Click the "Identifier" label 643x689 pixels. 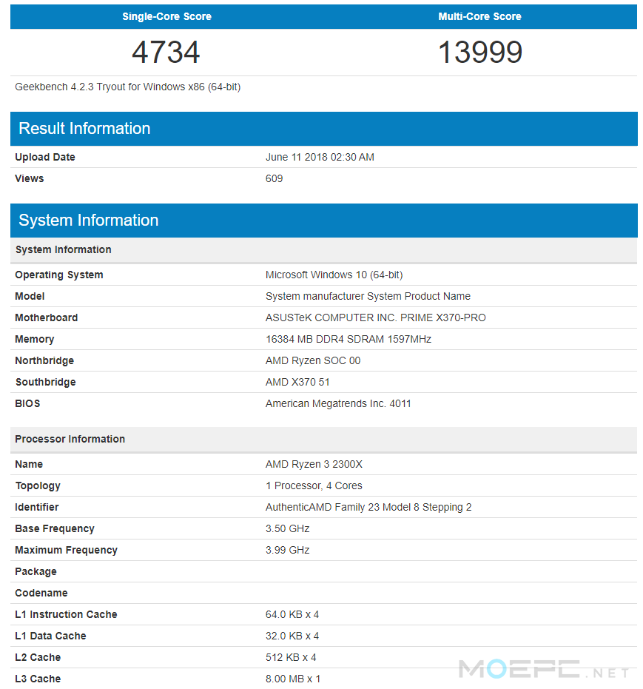pos(37,508)
